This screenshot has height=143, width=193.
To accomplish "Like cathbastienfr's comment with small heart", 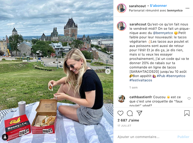I will (189, 98).
